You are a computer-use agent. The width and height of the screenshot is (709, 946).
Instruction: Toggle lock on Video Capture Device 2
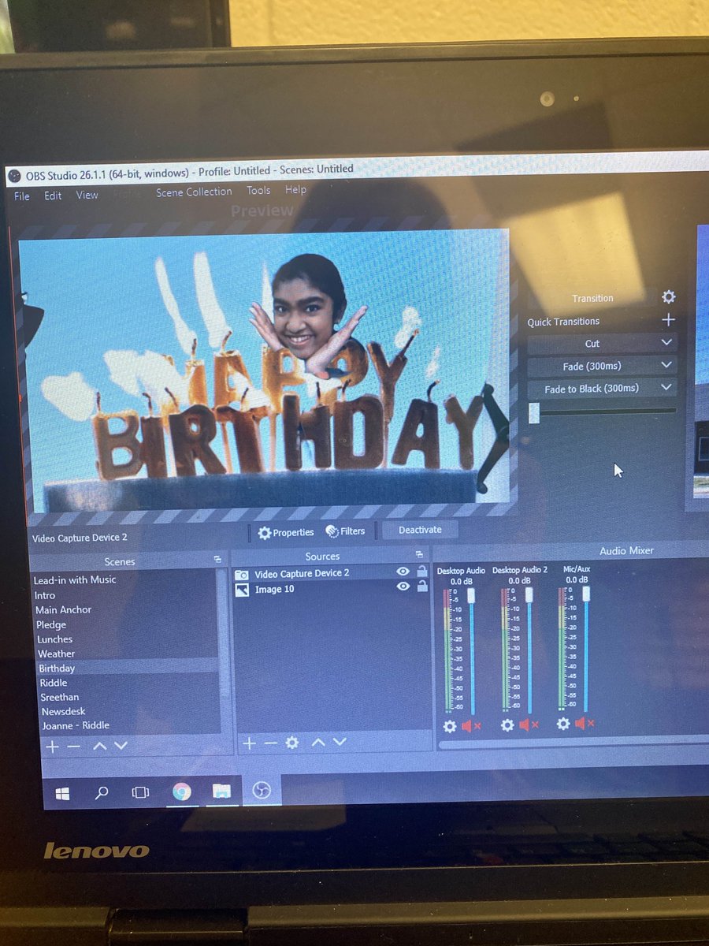coord(422,572)
